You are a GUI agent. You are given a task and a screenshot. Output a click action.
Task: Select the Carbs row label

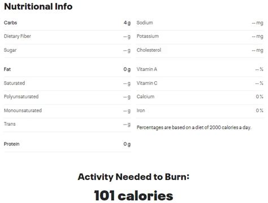[10, 23]
